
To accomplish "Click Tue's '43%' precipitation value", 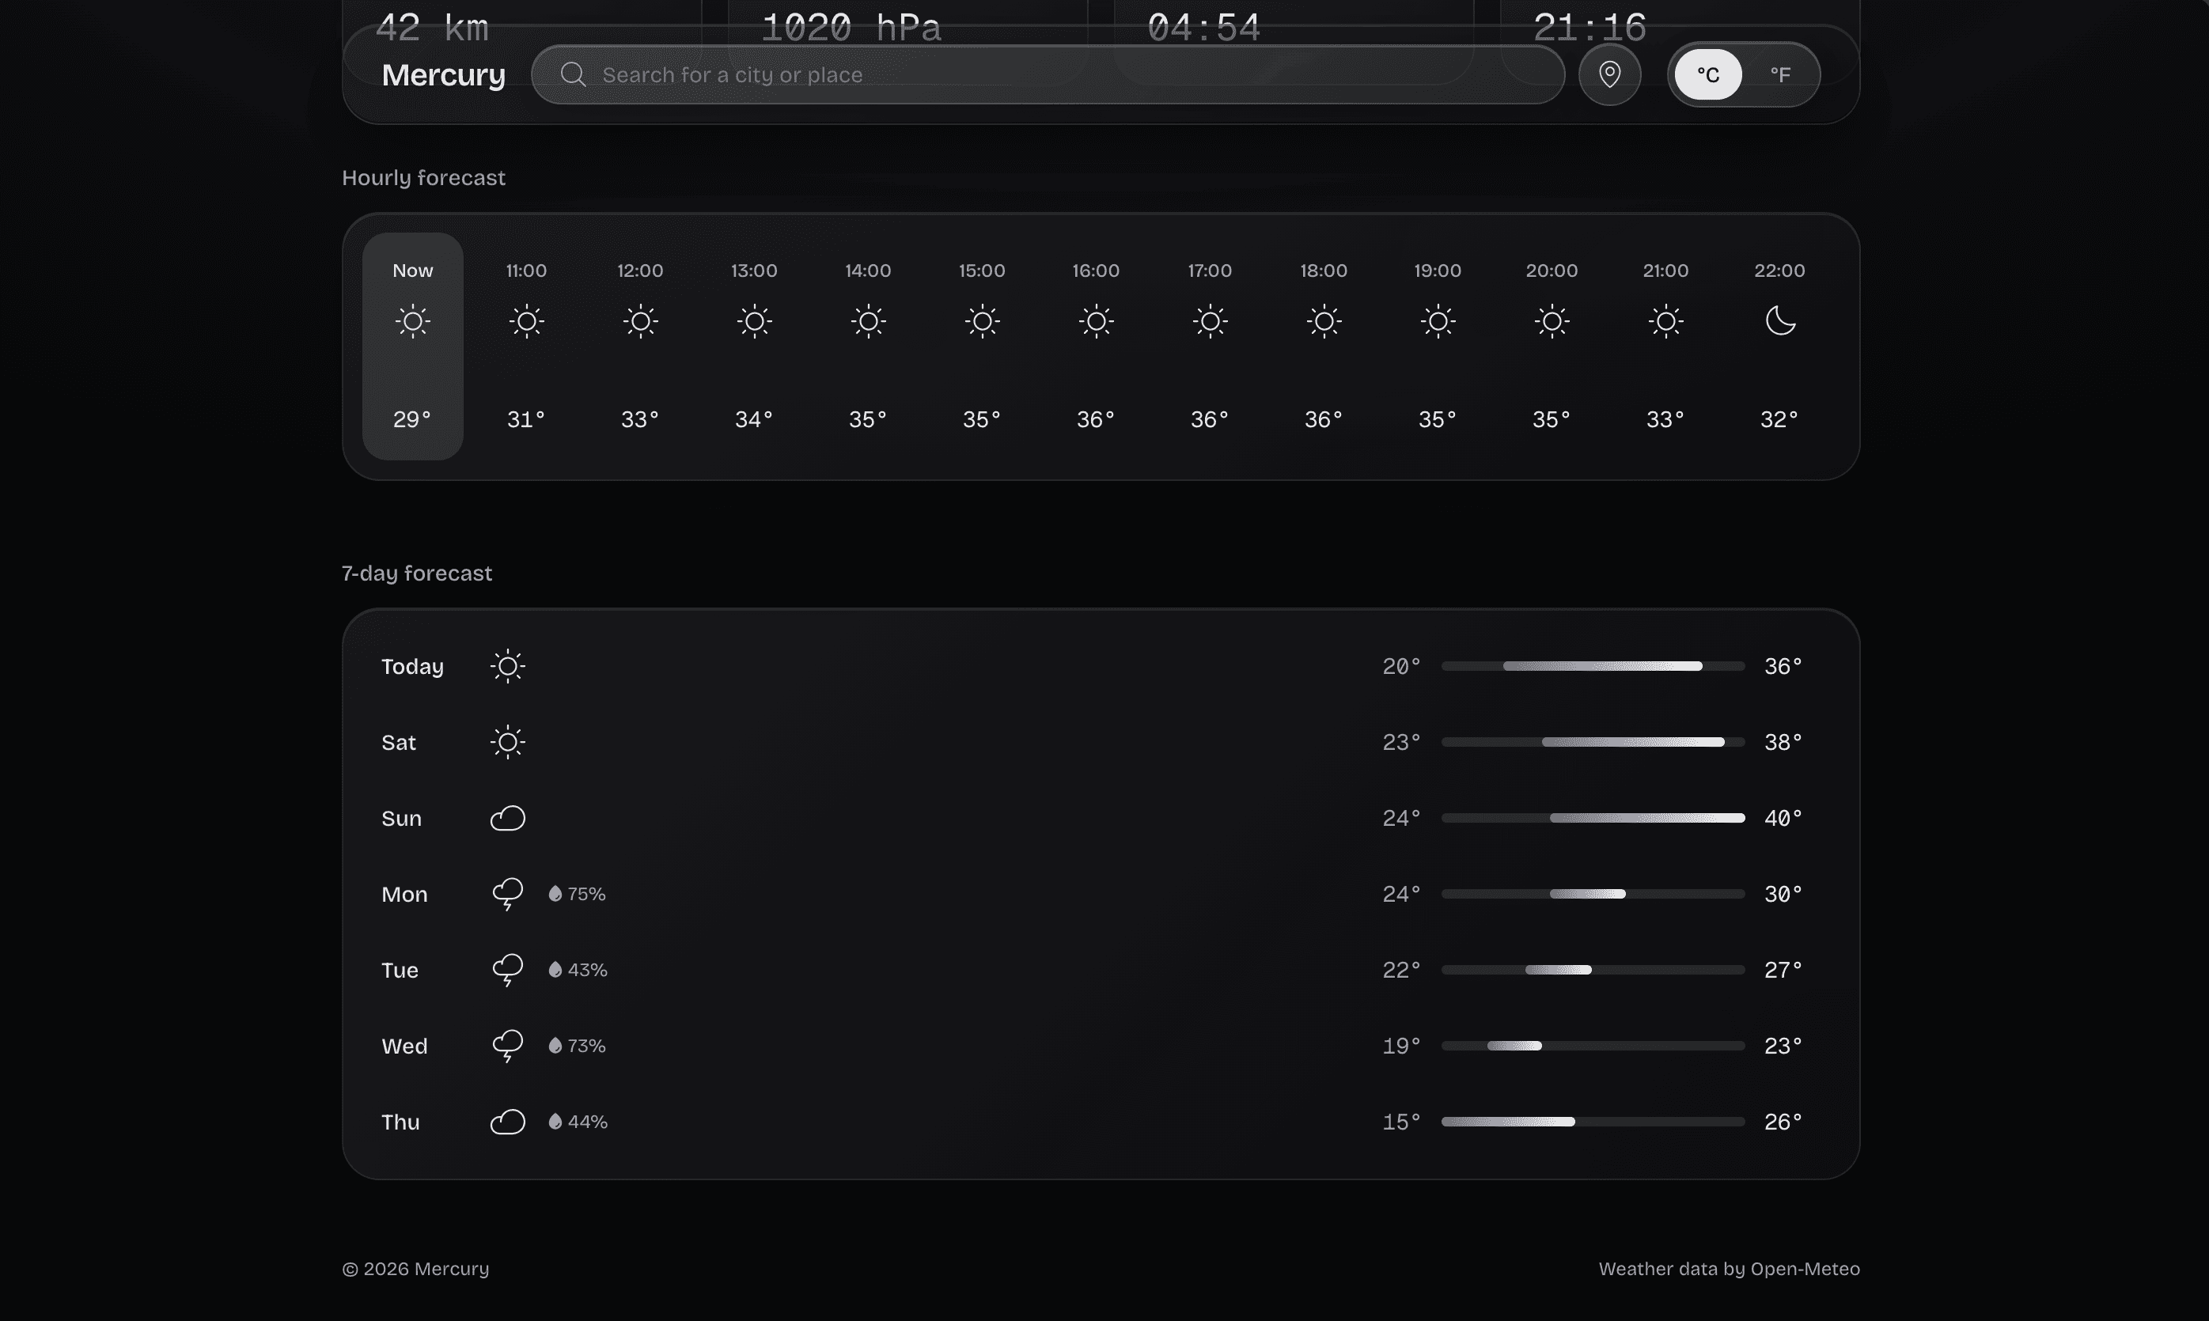I will point(588,971).
